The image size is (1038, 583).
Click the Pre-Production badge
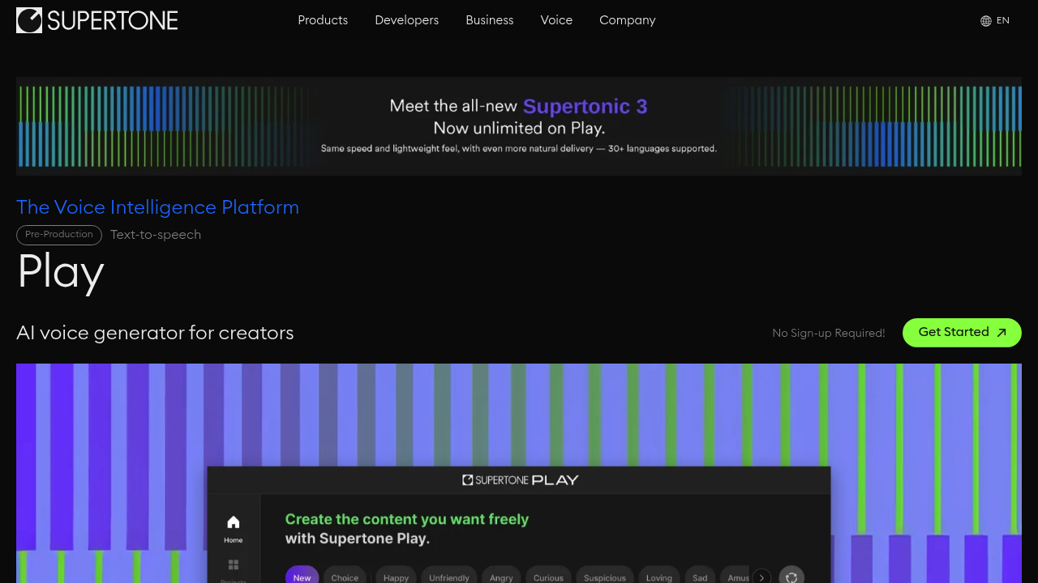[59, 235]
